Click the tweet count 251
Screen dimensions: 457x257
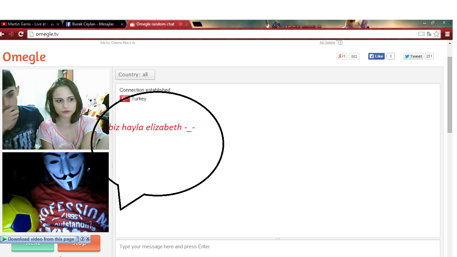click(429, 56)
